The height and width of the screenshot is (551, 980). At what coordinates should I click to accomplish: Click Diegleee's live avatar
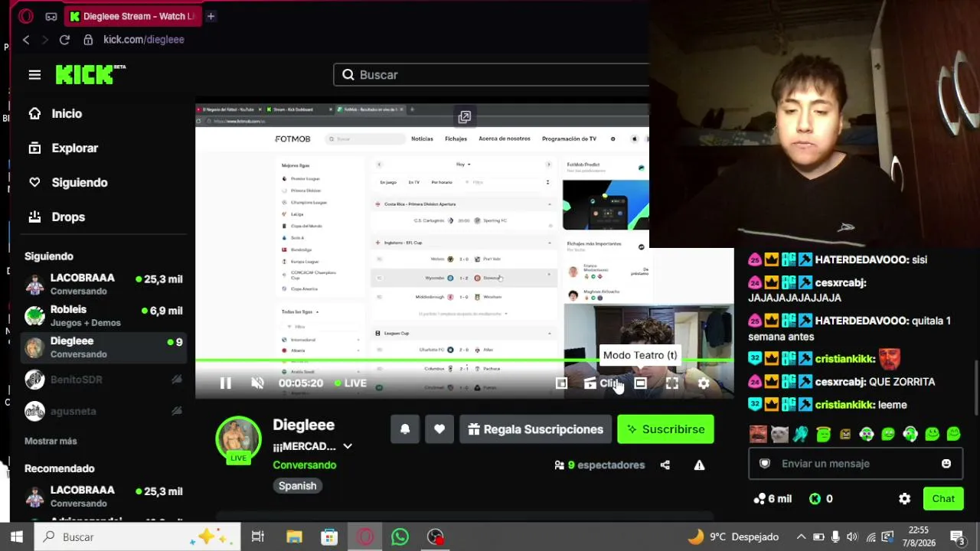pyautogui.click(x=239, y=440)
